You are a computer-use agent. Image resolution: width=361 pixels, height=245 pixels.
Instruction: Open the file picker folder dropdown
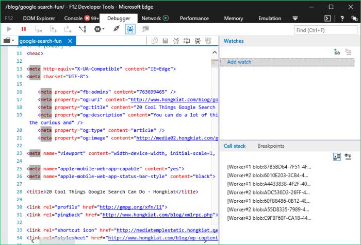[9, 41]
